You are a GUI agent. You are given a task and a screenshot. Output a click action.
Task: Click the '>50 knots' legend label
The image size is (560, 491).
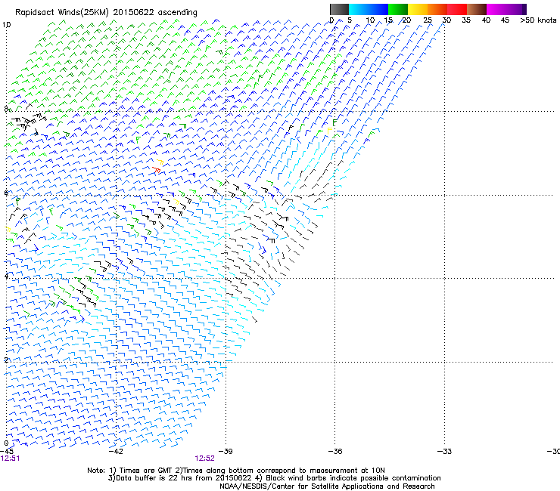pos(538,20)
